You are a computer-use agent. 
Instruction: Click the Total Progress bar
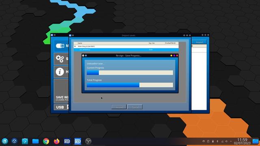[x=130, y=85]
